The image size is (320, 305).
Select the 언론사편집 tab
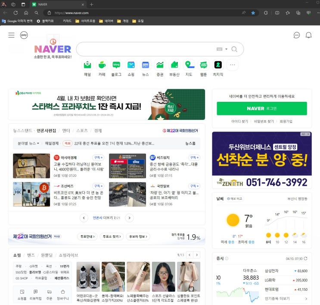pos(47,131)
